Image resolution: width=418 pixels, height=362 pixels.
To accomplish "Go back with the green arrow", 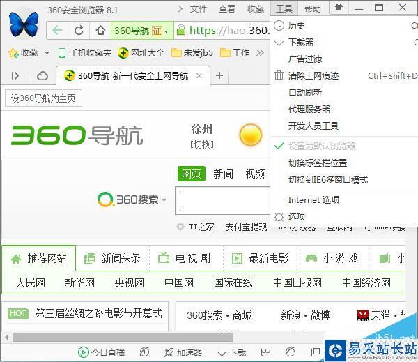I will (57, 30).
